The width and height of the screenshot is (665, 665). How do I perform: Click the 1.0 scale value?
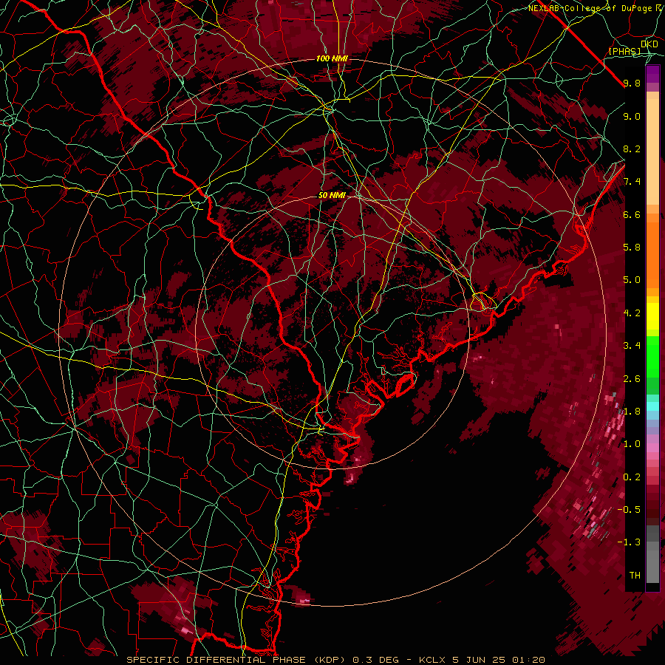pyautogui.click(x=632, y=444)
